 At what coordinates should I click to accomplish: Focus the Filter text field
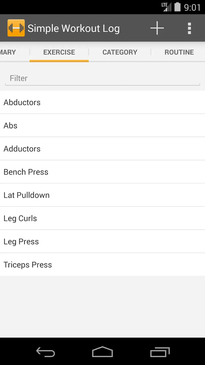pos(102,78)
